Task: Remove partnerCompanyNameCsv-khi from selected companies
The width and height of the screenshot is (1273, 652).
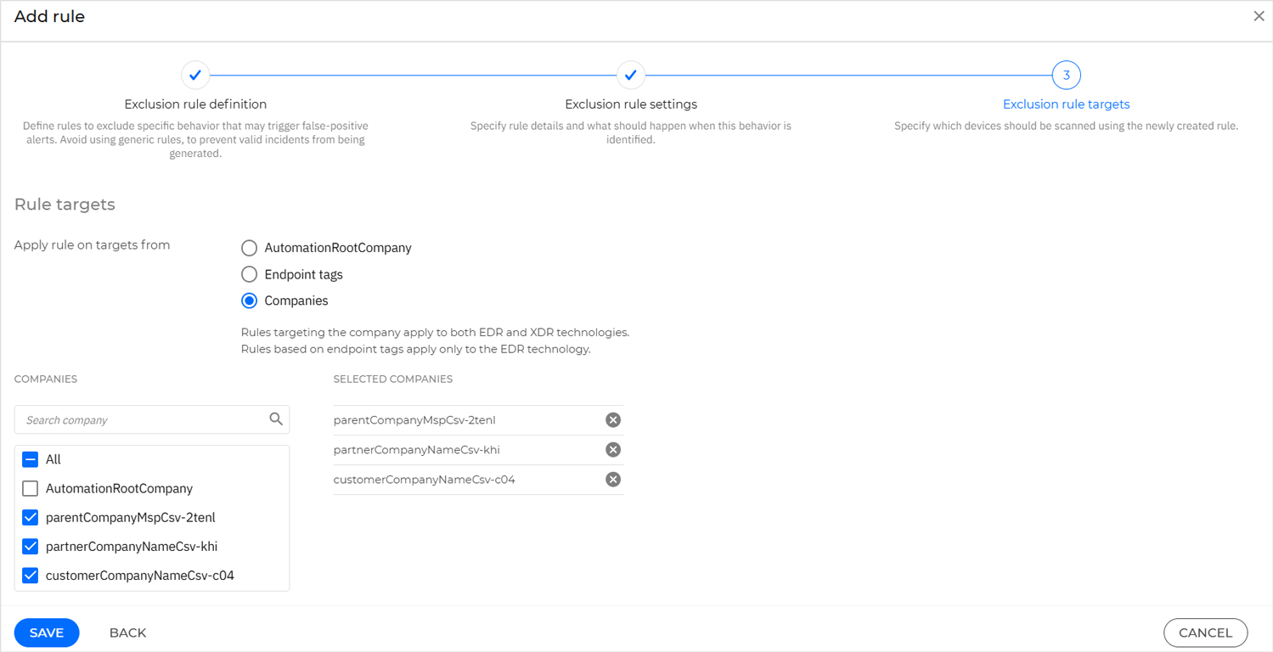Action: [612, 450]
